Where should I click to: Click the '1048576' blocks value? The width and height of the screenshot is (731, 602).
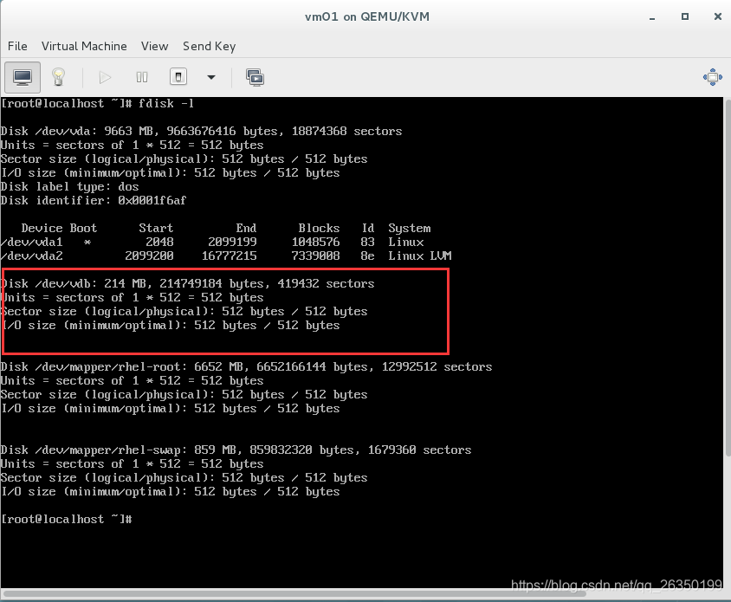coord(315,243)
